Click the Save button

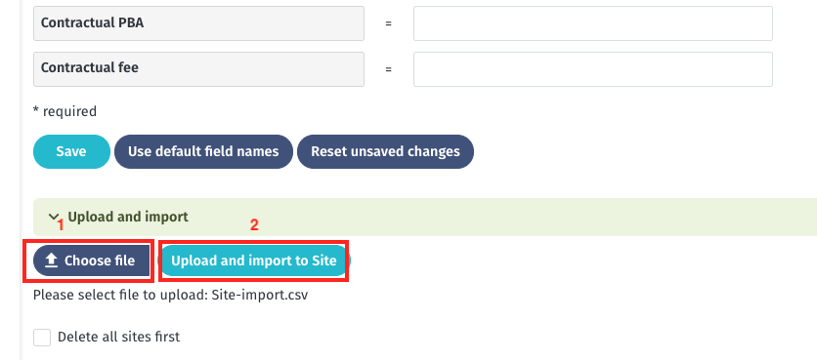pyautogui.click(x=71, y=151)
